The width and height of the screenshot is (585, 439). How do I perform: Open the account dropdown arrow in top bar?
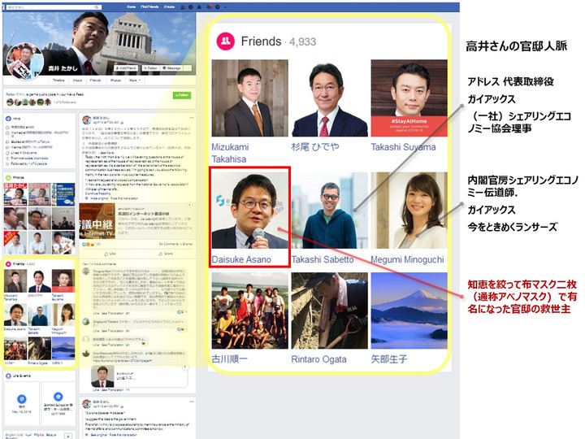click(225, 7)
